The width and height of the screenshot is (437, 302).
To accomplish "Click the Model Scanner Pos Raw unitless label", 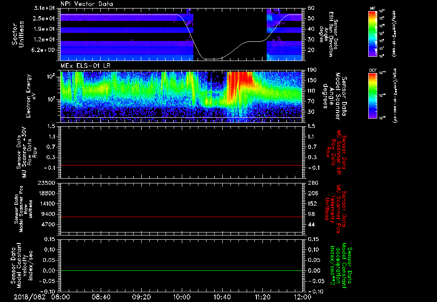I will coord(23,209).
